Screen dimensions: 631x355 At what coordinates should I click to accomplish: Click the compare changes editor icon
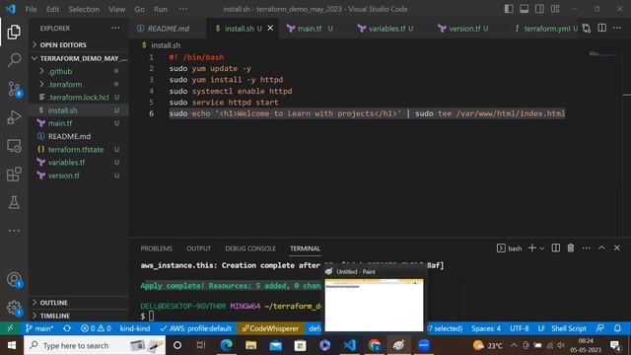pos(587,29)
